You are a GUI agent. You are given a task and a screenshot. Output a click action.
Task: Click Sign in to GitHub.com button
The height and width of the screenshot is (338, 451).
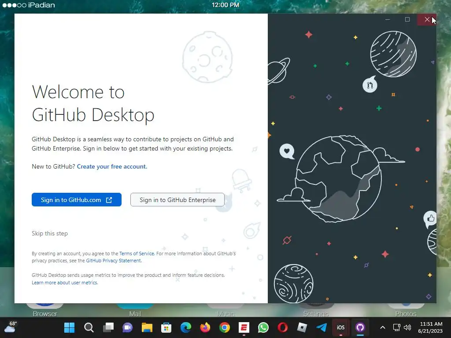77,200
